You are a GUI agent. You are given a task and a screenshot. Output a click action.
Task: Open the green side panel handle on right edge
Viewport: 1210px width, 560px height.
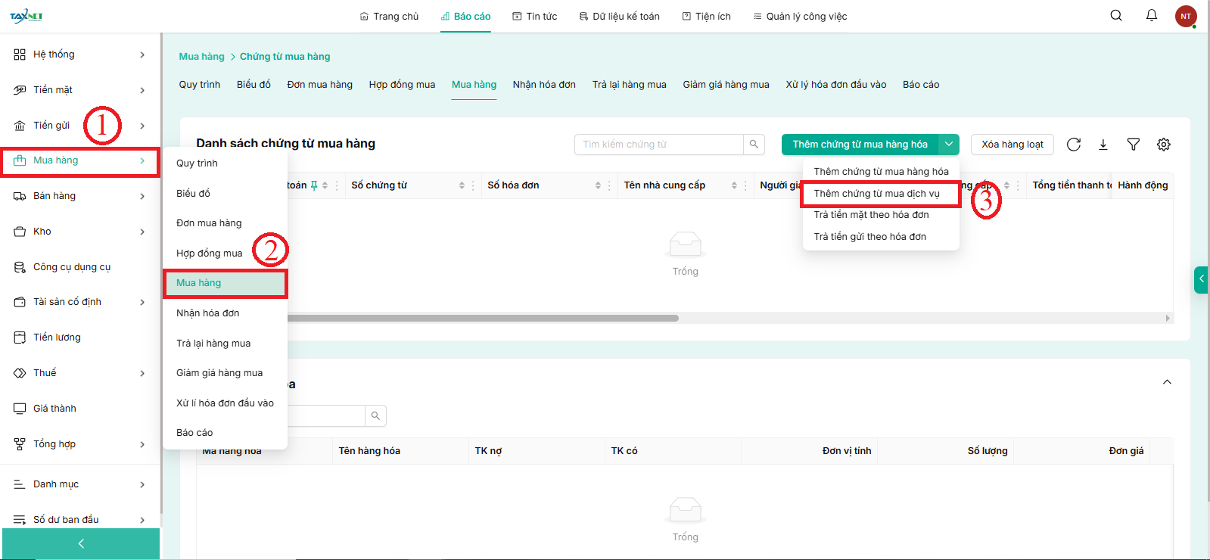coord(1201,279)
